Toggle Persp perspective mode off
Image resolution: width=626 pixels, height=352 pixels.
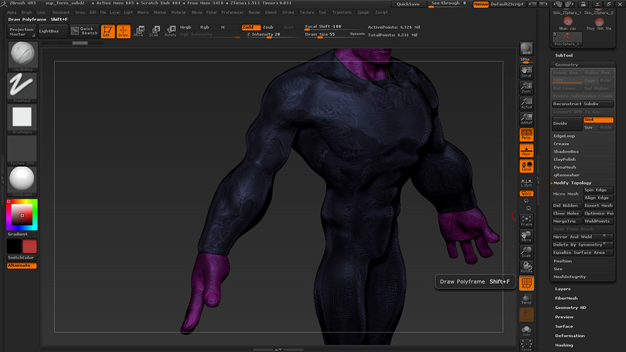[x=526, y=135]
